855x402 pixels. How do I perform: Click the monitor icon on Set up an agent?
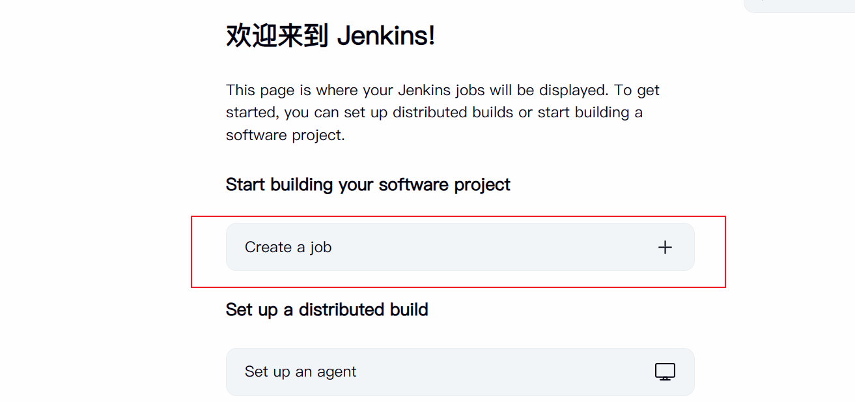click(664, 372)
